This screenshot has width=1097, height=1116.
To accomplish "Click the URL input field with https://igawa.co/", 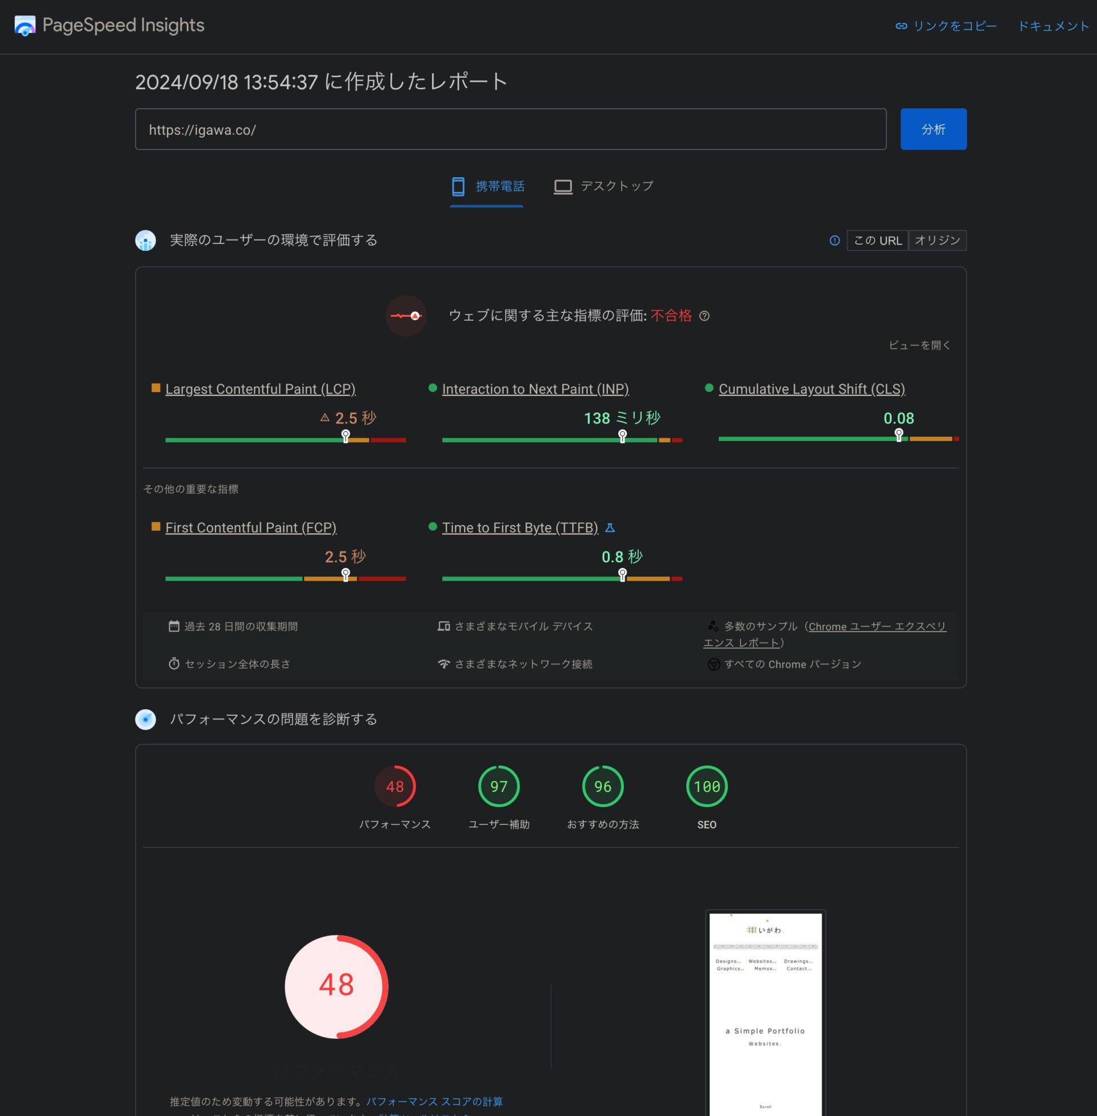I will coord(510,129).
